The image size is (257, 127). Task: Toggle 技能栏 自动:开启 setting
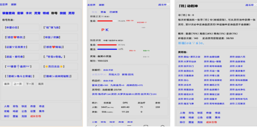click(109, 70)
